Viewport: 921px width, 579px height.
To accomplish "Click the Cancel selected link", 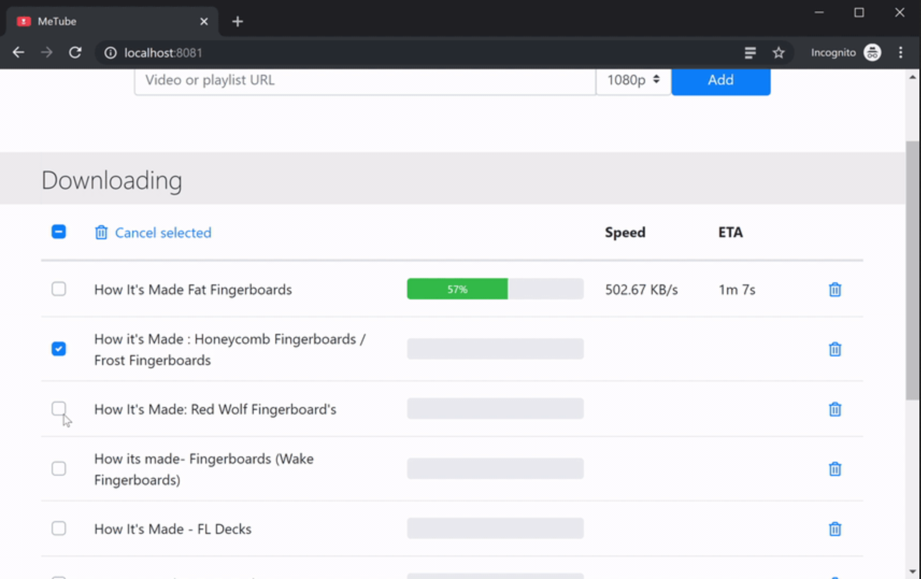I will 163,232.
